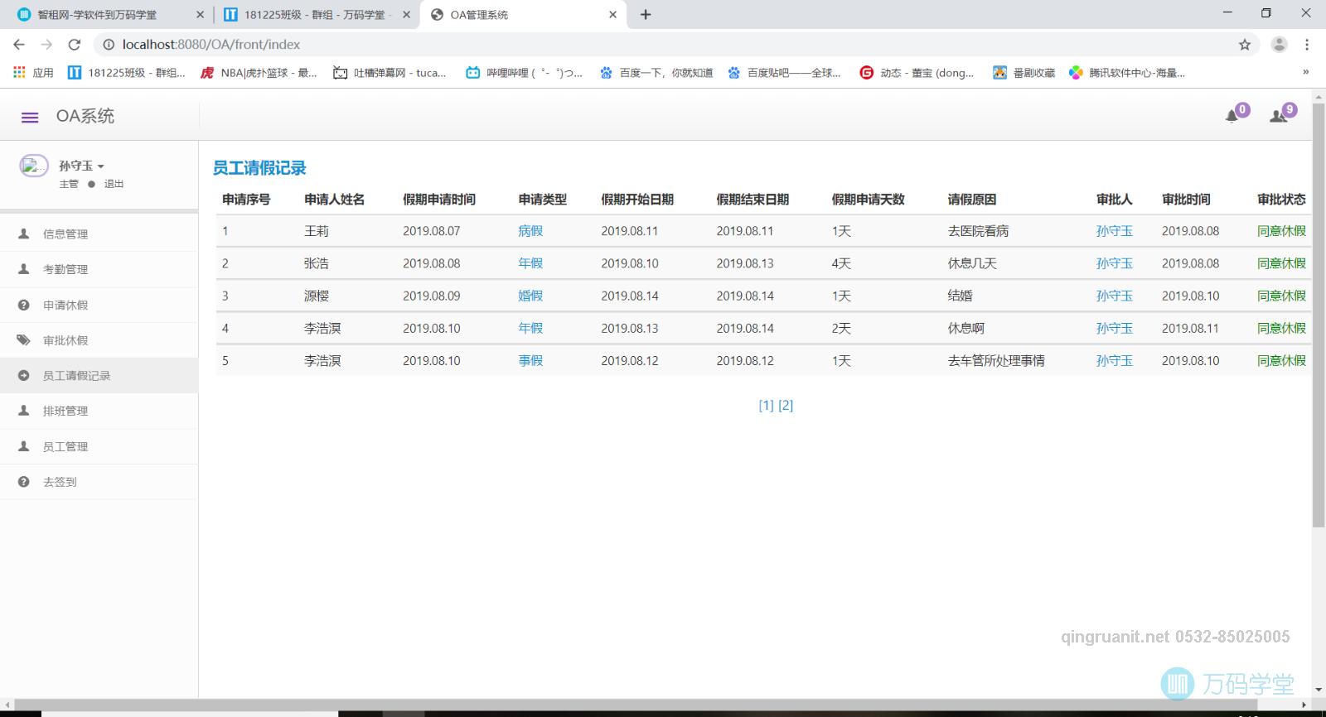Reload the page with the refresh icon
The height and width of the screenshot is (717, 1326).
75,45
